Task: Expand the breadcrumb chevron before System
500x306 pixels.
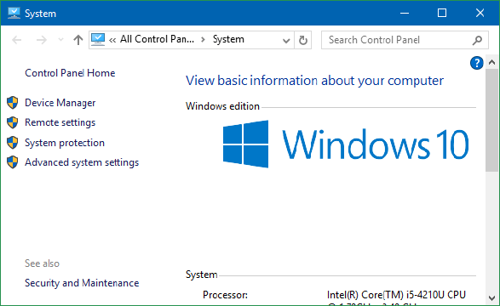Action: coord(203,40)
